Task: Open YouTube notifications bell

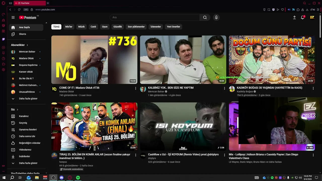Action: point(303,17)
